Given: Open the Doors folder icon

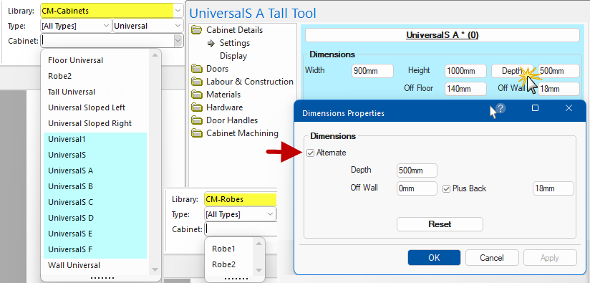Looking at the screenshot, I should 196,69.
